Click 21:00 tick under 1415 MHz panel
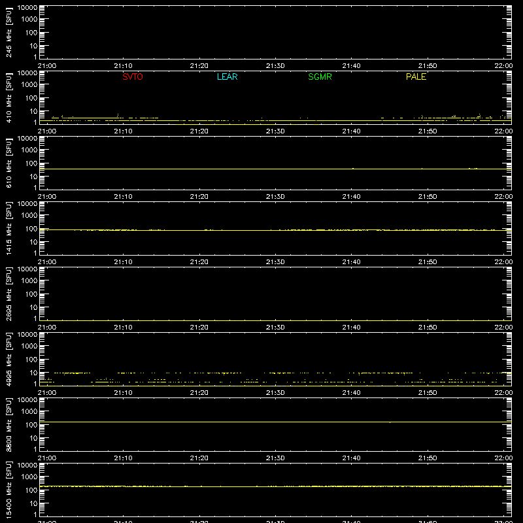Screen dimensions: 523x523 pos(47,262)
